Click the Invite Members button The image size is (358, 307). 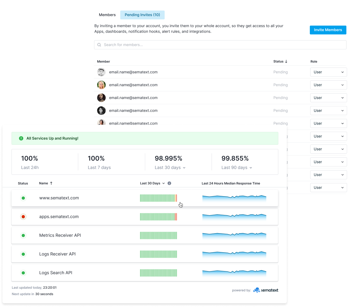click(328, 30)
